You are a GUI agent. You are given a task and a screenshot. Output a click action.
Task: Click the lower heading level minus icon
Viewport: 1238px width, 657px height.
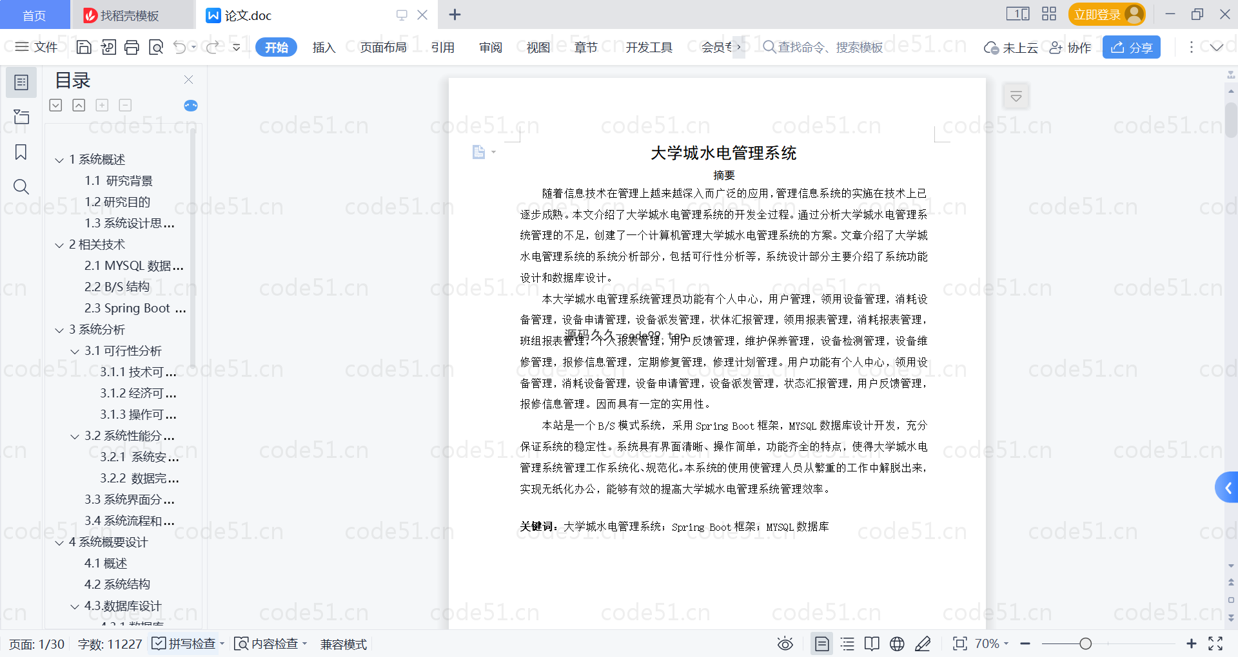125,105
